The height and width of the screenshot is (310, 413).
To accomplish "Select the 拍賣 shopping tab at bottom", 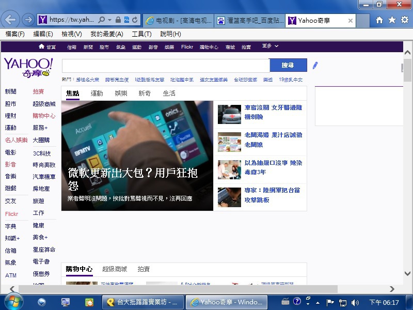I will click(x=144, y=269).
